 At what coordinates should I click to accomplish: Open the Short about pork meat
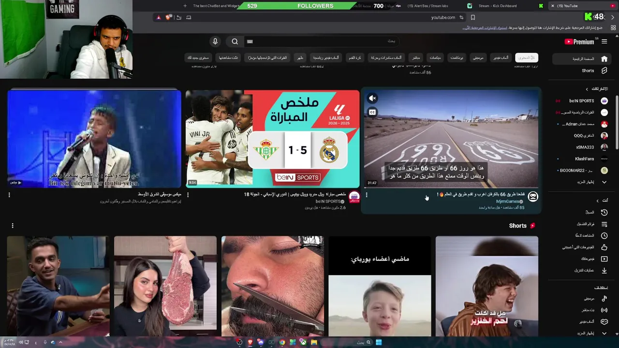tap(487, 286)
